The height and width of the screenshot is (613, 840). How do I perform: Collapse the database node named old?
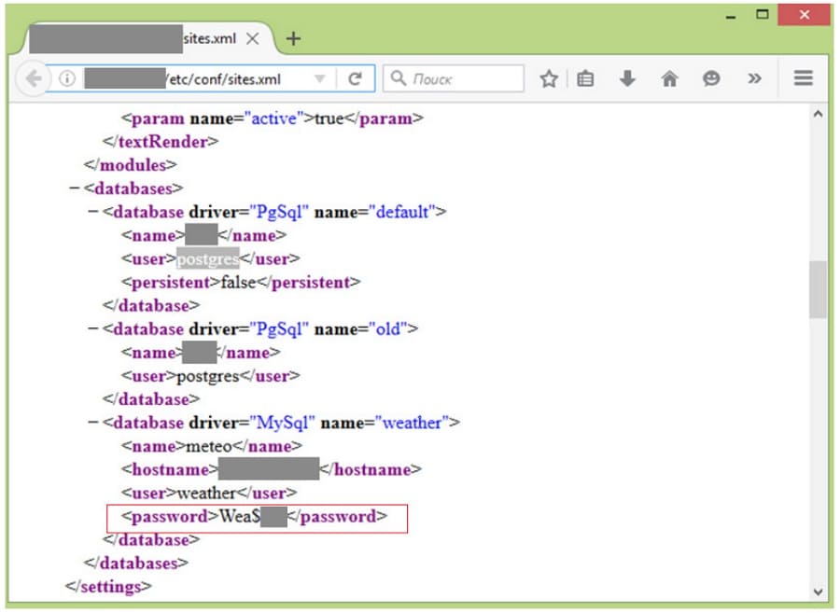[x=93, y=329]
